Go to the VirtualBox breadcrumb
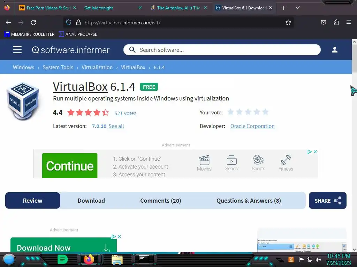Viewport: 357px width, 267px height. 133,67
